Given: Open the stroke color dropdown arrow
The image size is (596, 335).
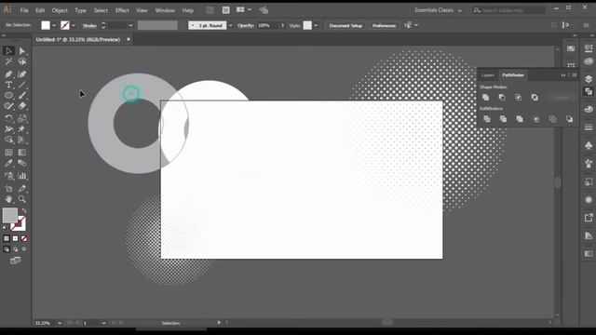Looking at the screenshot, I should [74, 25].
